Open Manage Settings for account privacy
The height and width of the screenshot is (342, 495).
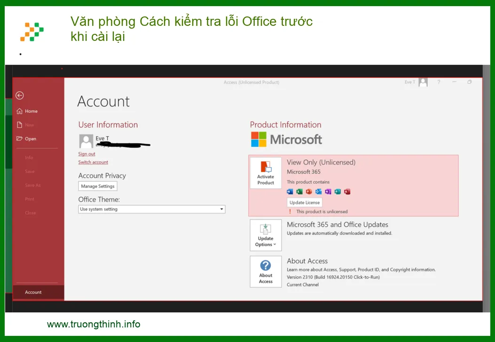tap(98, 186)
